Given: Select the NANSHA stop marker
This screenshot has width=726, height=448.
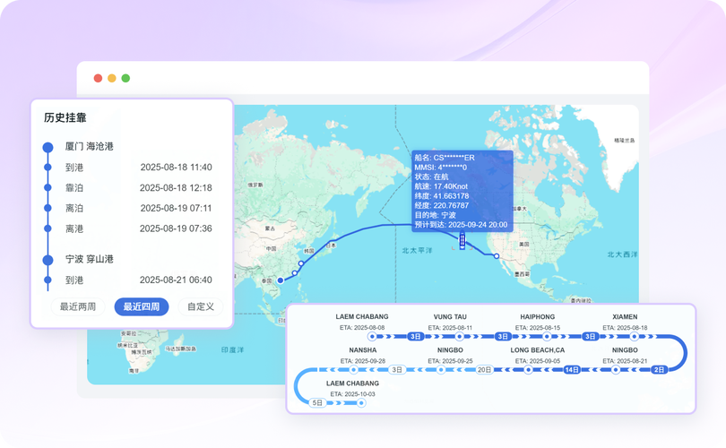Looking at the screenshot, I should pos(353,370).
